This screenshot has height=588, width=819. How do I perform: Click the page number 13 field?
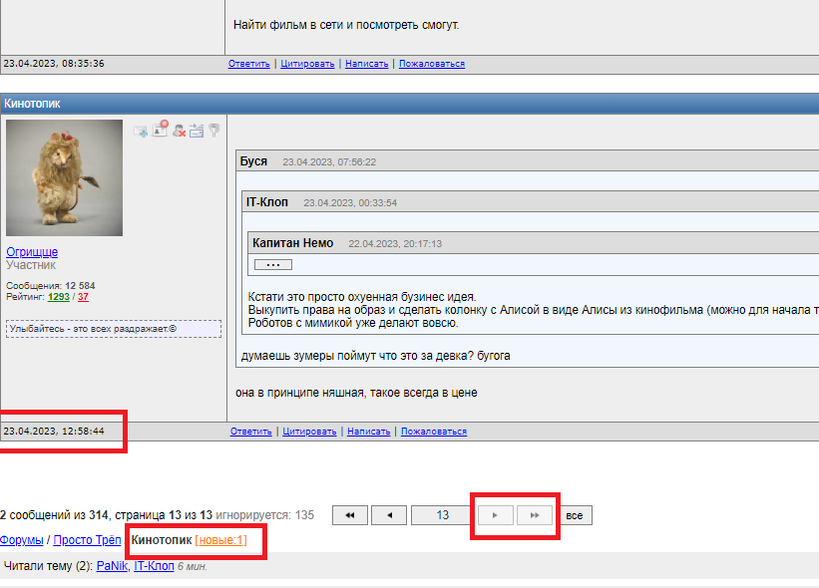coord(442,515)
